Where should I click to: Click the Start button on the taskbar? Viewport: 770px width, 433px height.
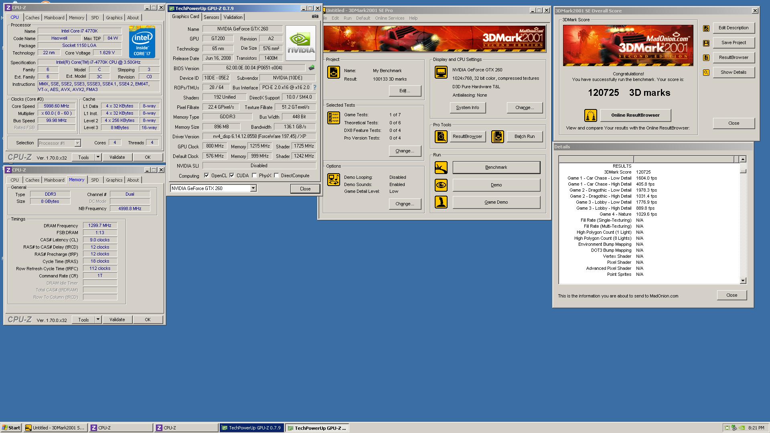coord(11,428)
